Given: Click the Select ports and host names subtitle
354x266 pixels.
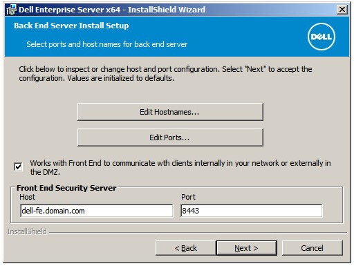Looking at the screenshot, I should 107,44.
